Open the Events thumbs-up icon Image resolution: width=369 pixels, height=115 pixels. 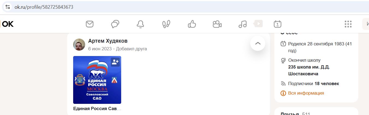click(x=192, y=24)
